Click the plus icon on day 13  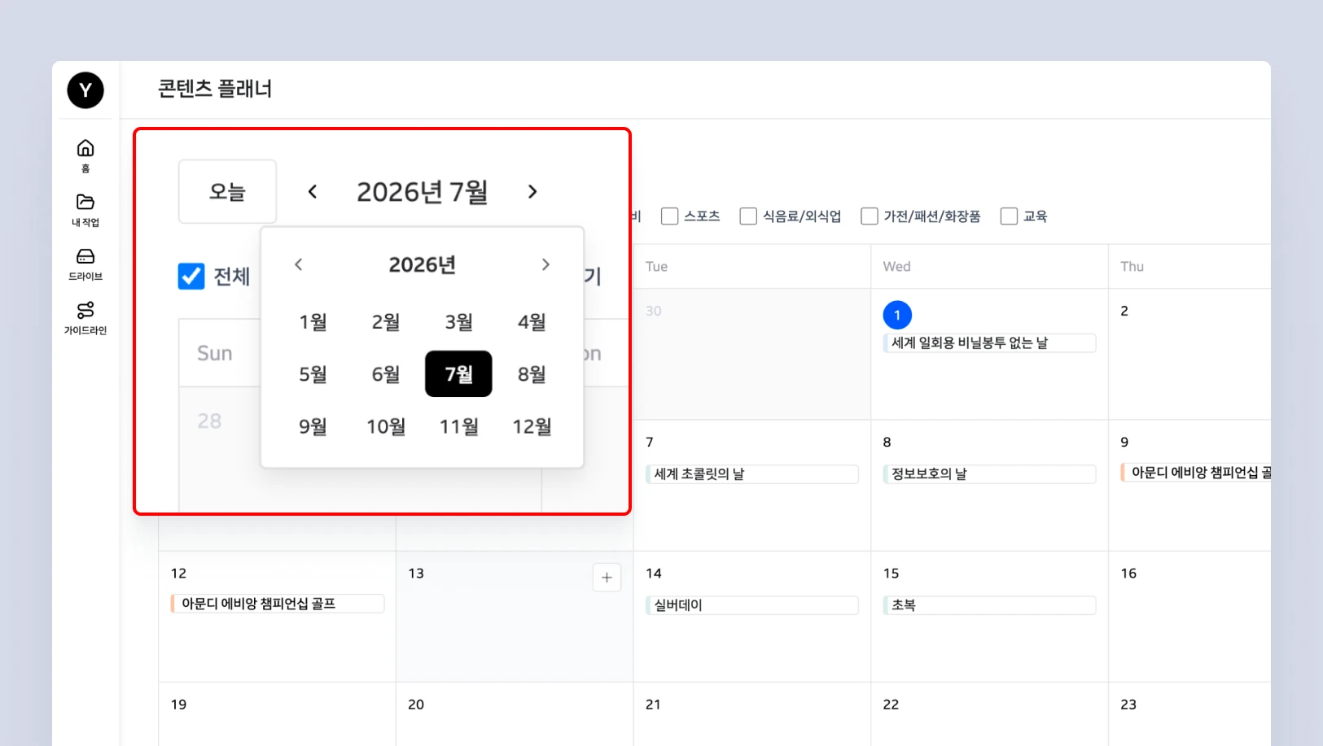(x=607, y=578)
